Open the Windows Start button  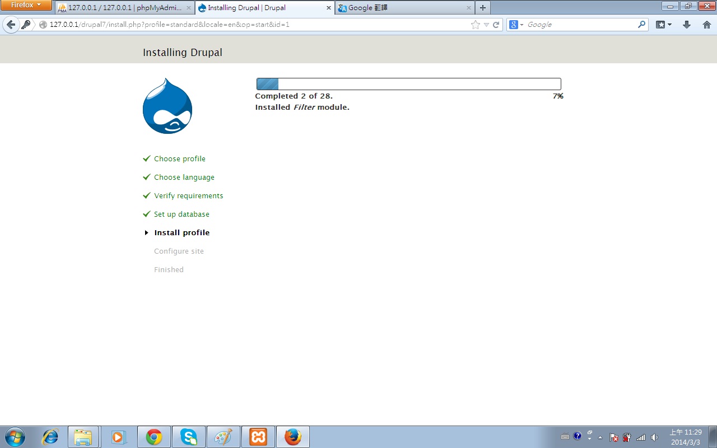pyautogui.click(x=15, y=437)
